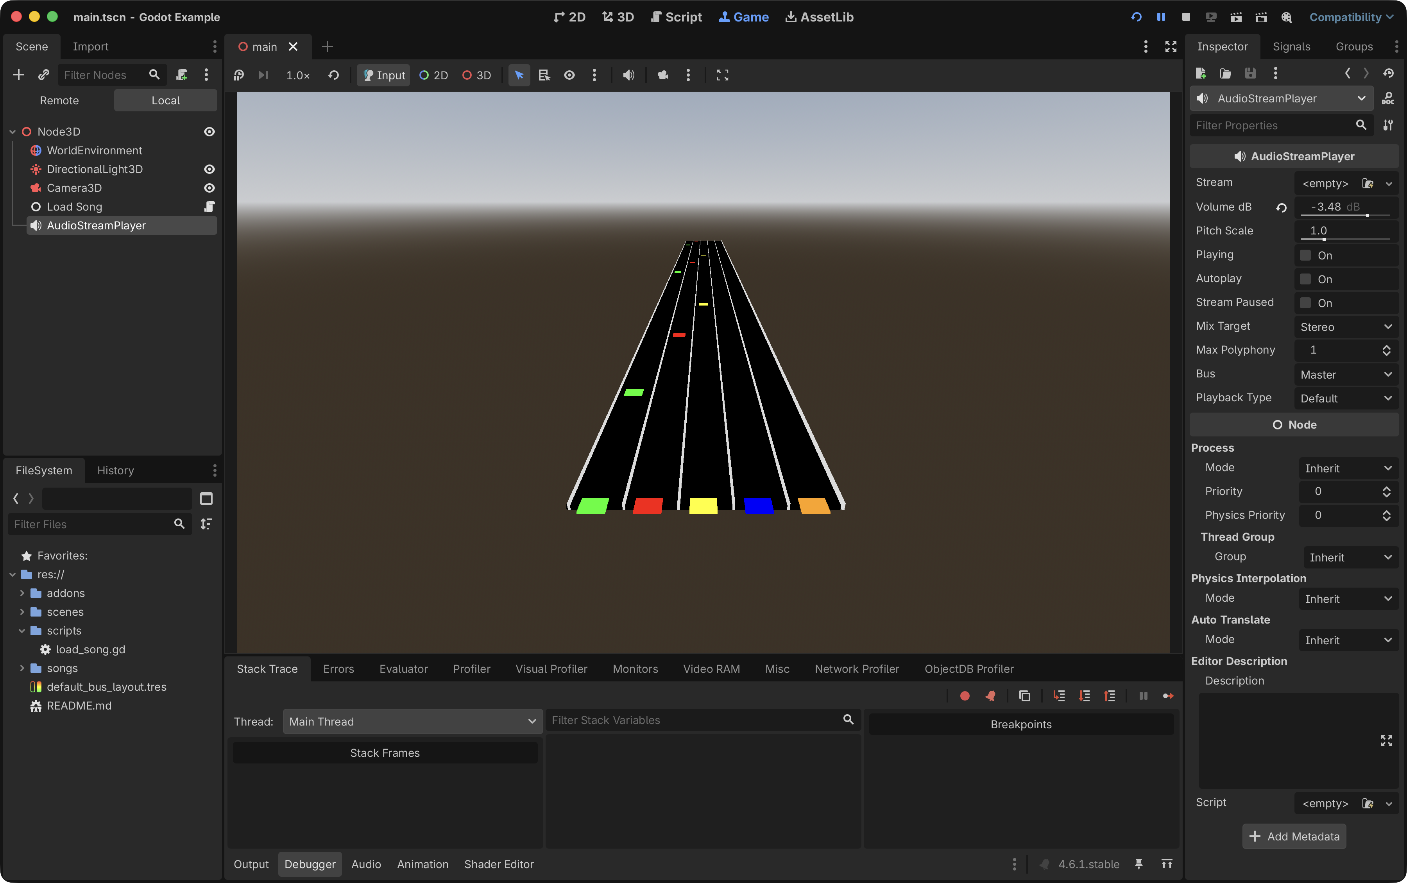Viewport: 1407px width, 883px height.
Task: Open the script attached to Load Song
Action: click(x=209, y=206)
